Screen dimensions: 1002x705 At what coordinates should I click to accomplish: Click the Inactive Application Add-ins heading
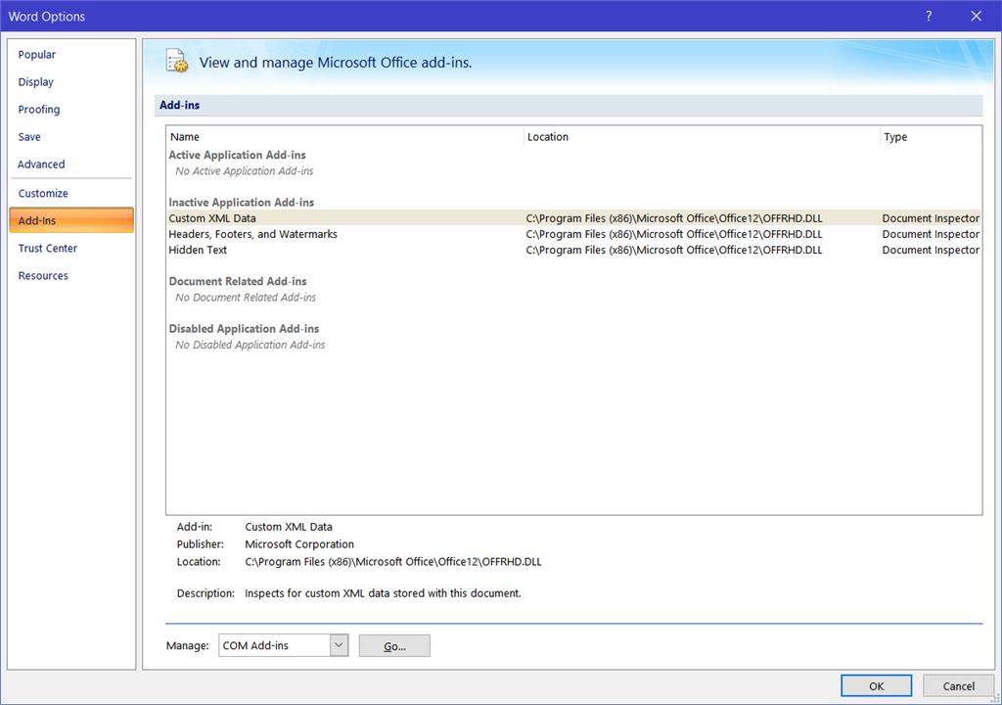(x=242, y=202)
